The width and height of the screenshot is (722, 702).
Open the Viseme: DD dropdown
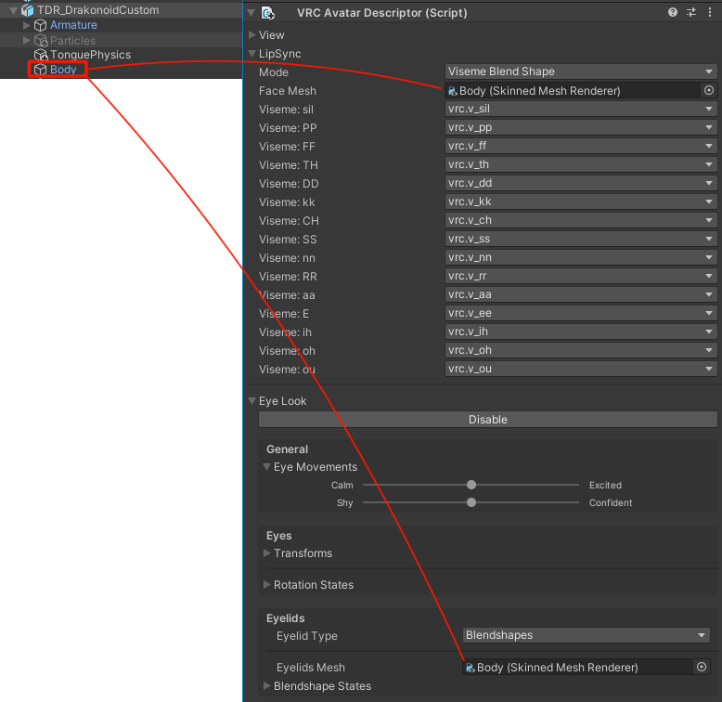coord(581,183)
